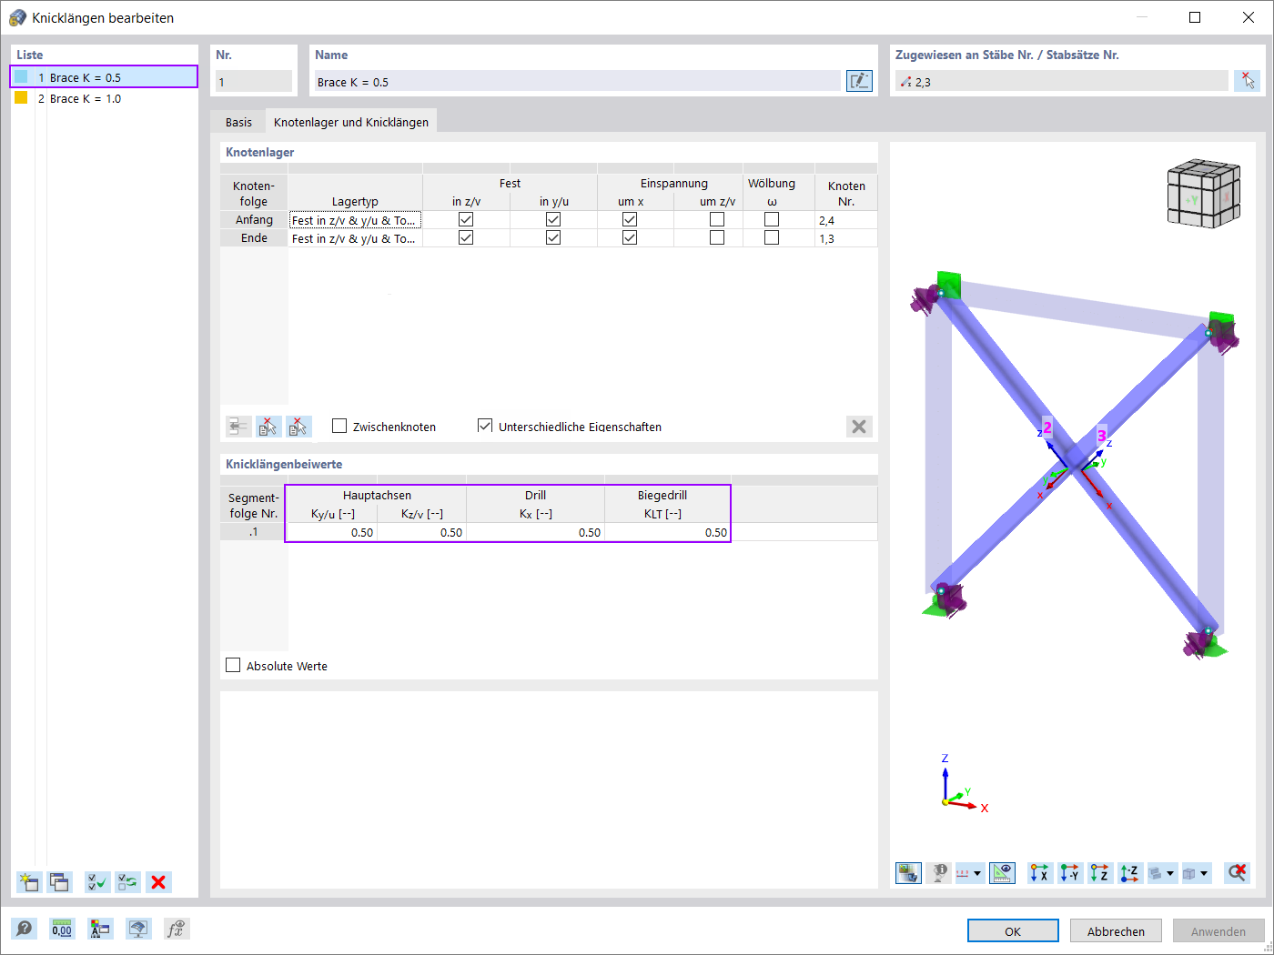Select the Kz/v value cell 0.50
This screenshot has width=1274, height=955.
421,532
